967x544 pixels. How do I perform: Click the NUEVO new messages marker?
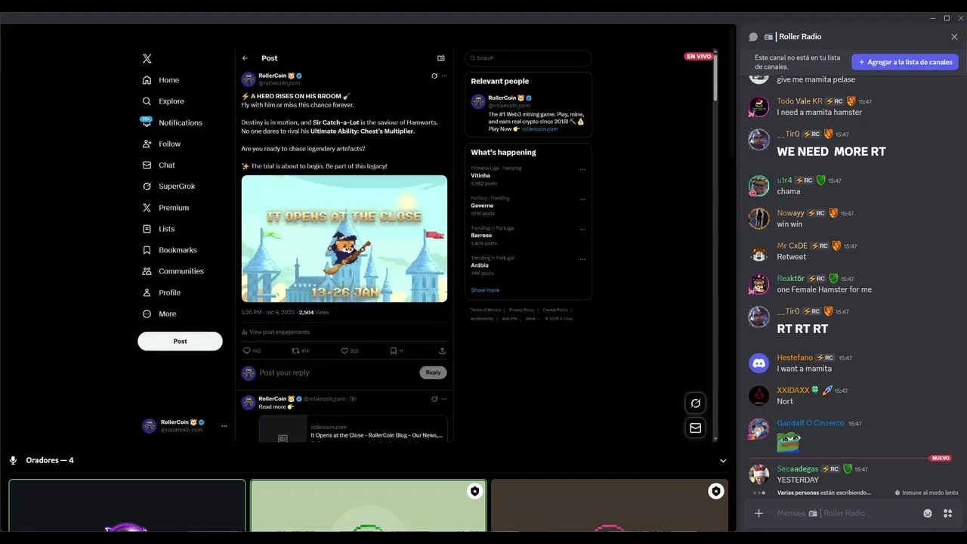pos(941,458)
